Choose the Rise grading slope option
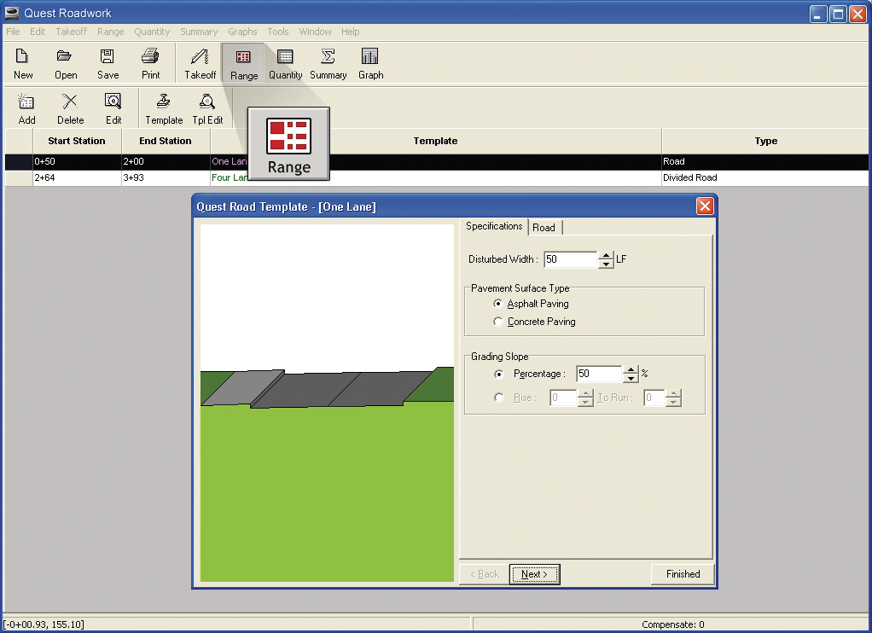 click(x=499, y=398)
